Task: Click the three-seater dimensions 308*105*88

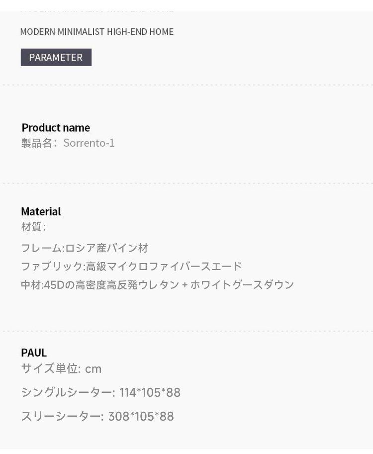Action: 141,417
